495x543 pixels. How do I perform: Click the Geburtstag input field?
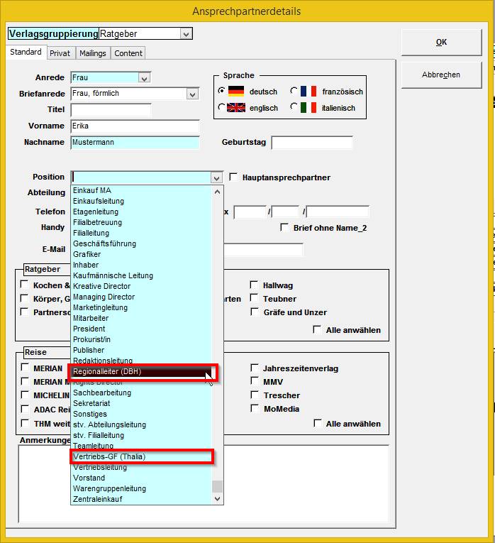tap(311, 143)
